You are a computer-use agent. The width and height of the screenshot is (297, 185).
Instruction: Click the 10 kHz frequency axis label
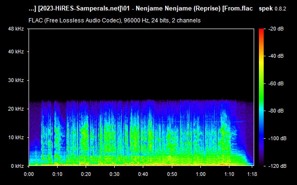tap(16, 137)
